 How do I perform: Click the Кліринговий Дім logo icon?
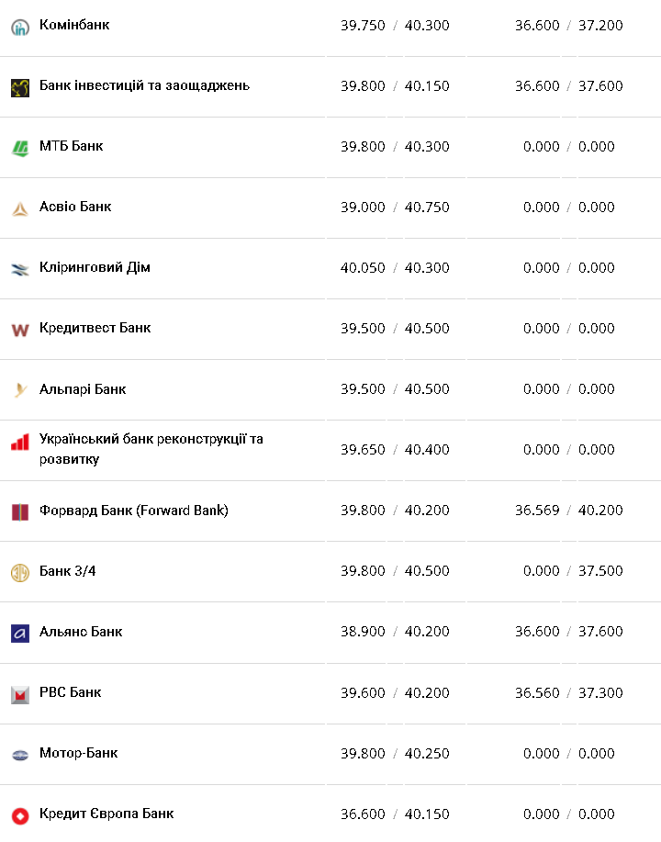coord(20,269)
